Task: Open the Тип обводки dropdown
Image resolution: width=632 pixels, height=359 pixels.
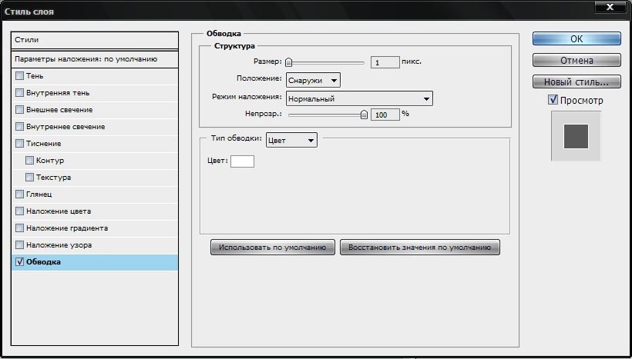Action: point(291,140)
